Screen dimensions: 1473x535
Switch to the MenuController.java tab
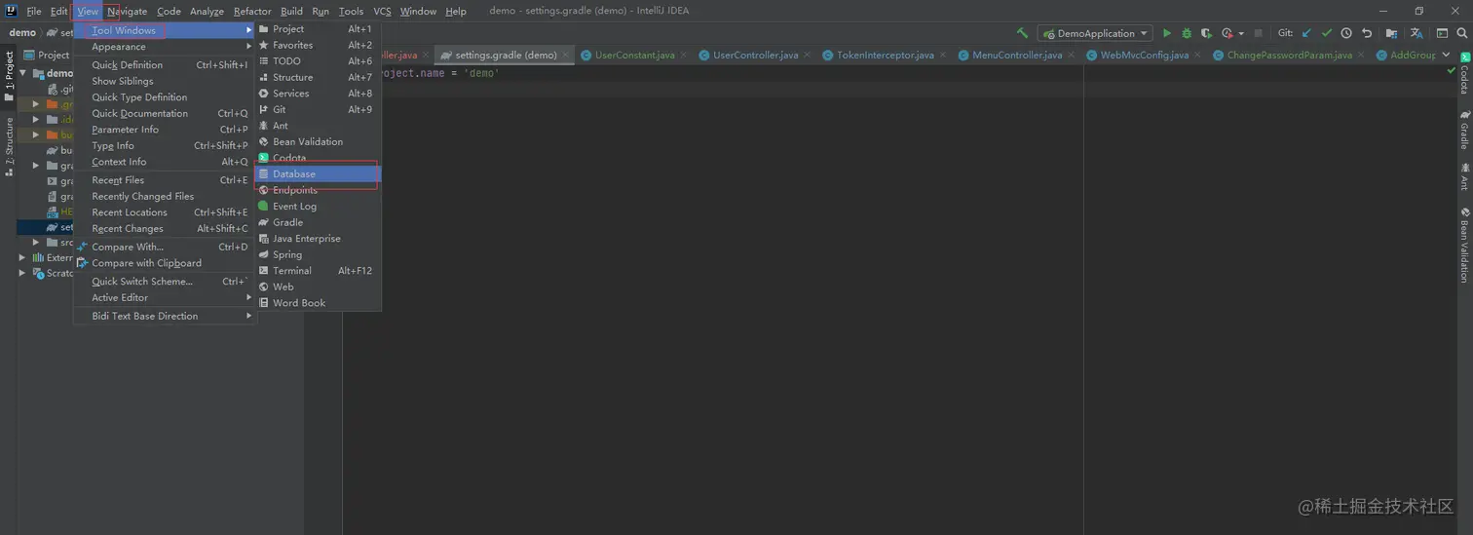tap(1017, 56)
